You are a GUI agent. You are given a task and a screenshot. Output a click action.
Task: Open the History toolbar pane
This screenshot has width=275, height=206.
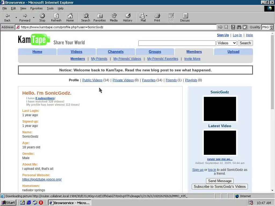(128, 17)
